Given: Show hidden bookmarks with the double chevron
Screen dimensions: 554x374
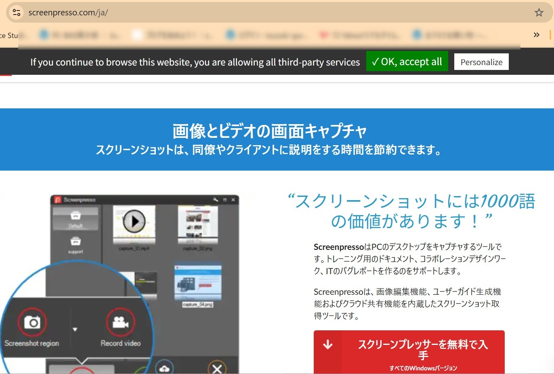Looking at the screenshot, I should (536, 35).
